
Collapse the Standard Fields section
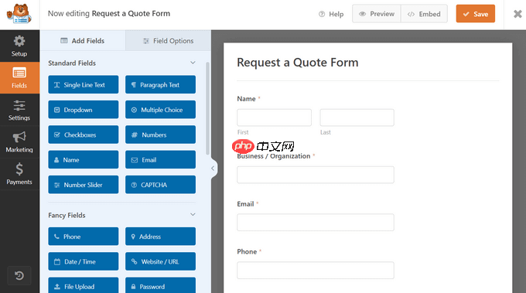tap(193, 63)
